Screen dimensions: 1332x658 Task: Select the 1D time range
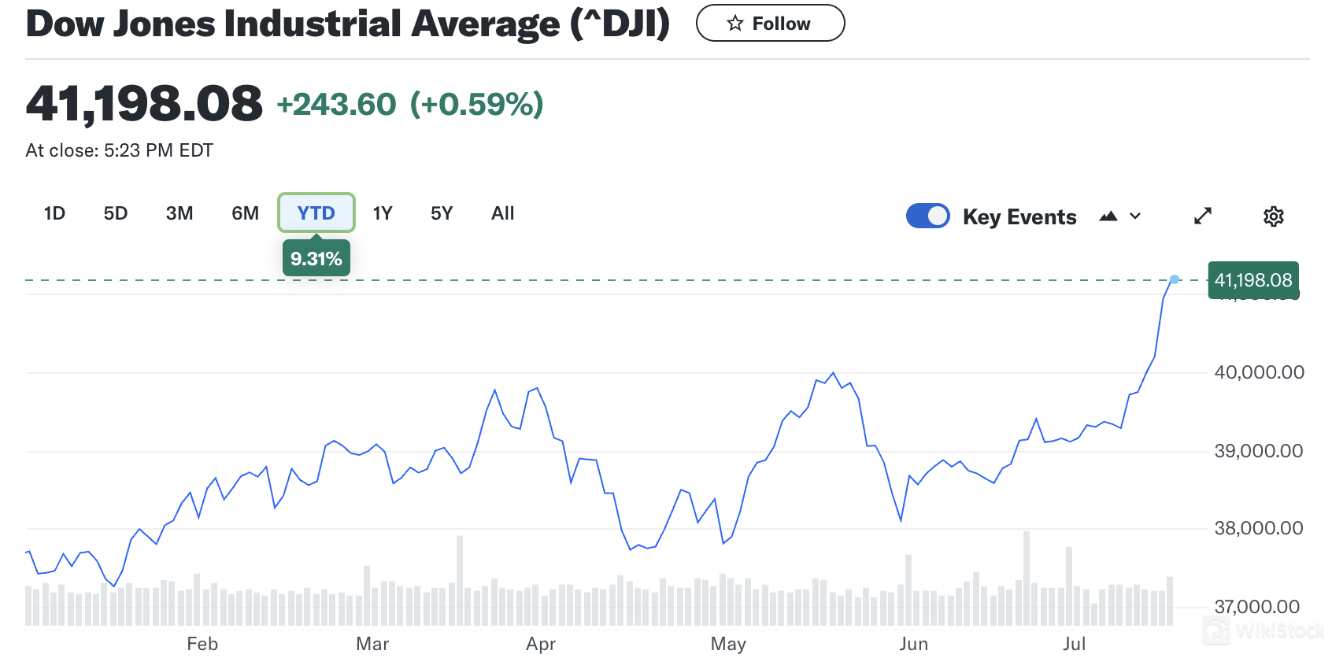pos(54,213)
